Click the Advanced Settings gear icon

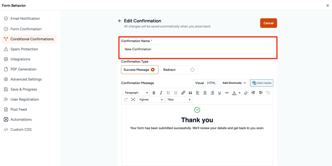pos(6,79)
